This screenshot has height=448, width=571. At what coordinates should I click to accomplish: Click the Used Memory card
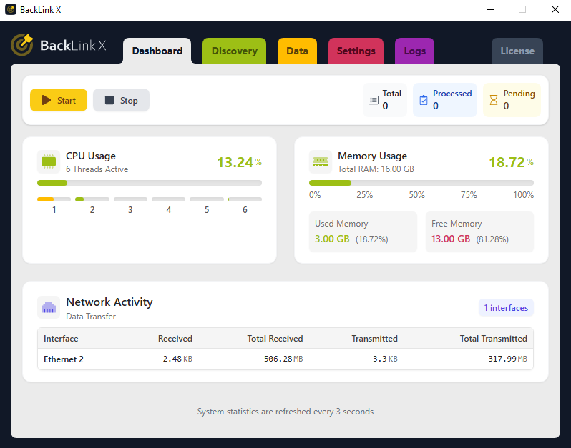coord(363,232)
